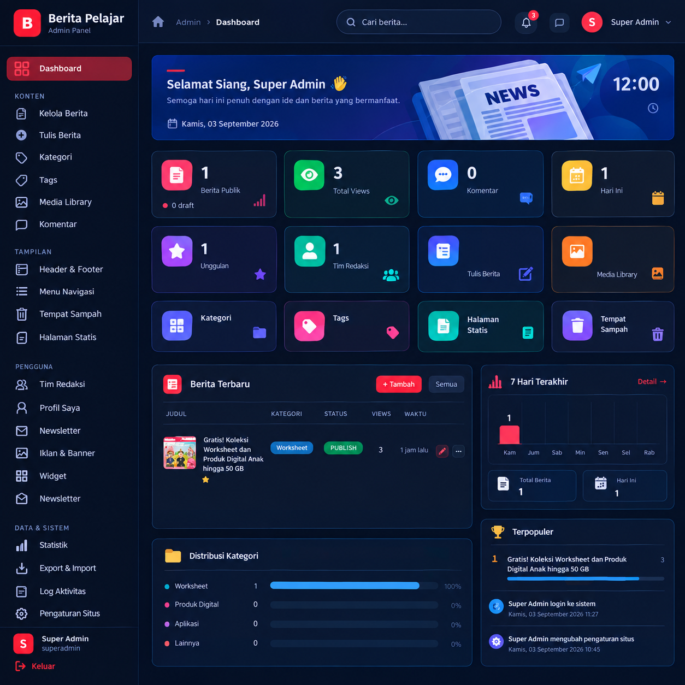Open the Unggulan star card
The height and width of the screenshot is (685, 685).
click(x=214, y=259)
